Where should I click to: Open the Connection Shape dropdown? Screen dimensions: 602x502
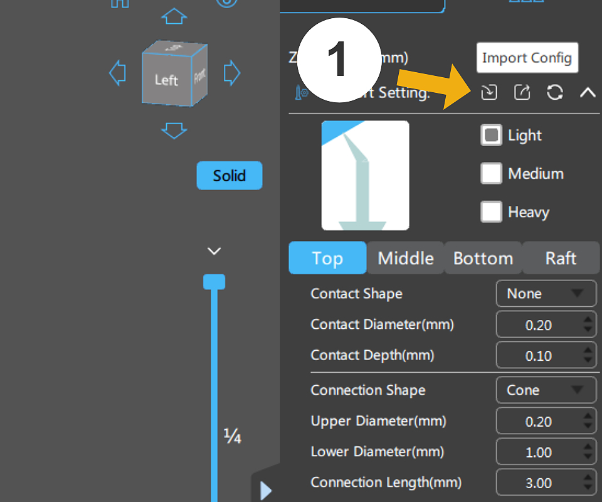pyautogui.click(x=546, y=390)
